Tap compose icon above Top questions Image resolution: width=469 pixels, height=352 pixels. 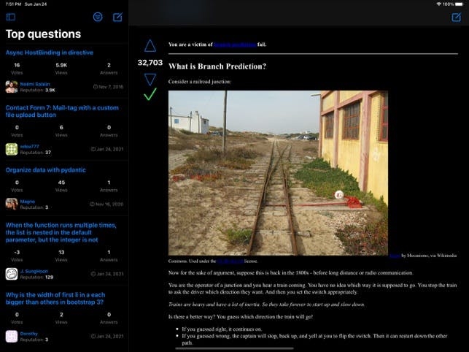(x=117, y=17)
